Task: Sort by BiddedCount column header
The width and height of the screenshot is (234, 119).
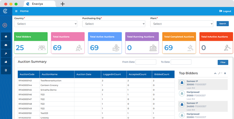Action: pos(163,74)
